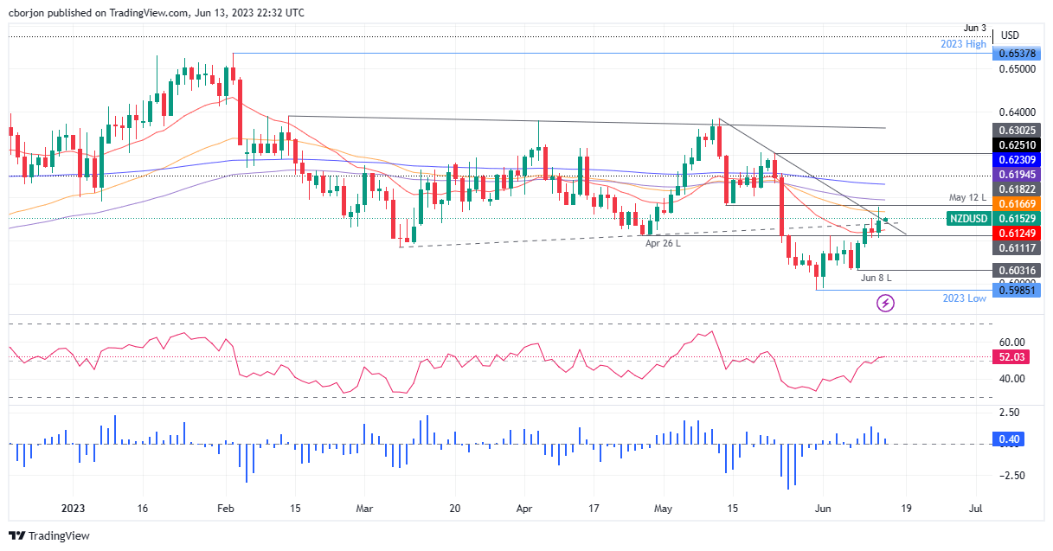Image resolution: width=1053 pixels, height=551 pixels.
Task: Click the blue 0.65378 price badge
Action: click(x=1018, y=54)
